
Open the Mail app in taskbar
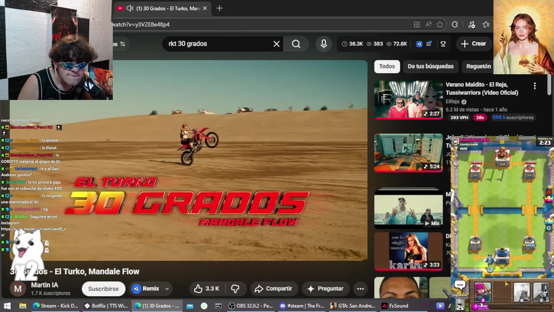[190, 306]
